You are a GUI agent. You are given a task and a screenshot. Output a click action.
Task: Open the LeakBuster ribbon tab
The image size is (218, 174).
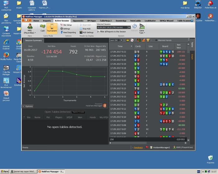point(150,21)
